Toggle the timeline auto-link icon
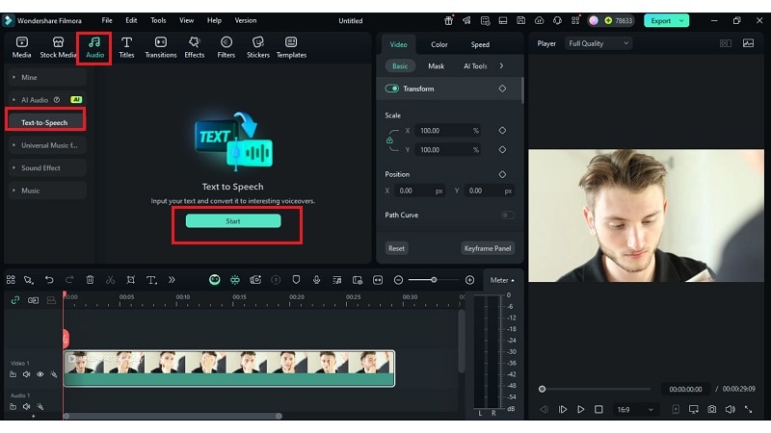The width and height of the screenshot is (771, 433). 15,300
